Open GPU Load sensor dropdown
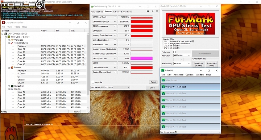Viewport: 261px width, 140px height. tap(115, 31)
